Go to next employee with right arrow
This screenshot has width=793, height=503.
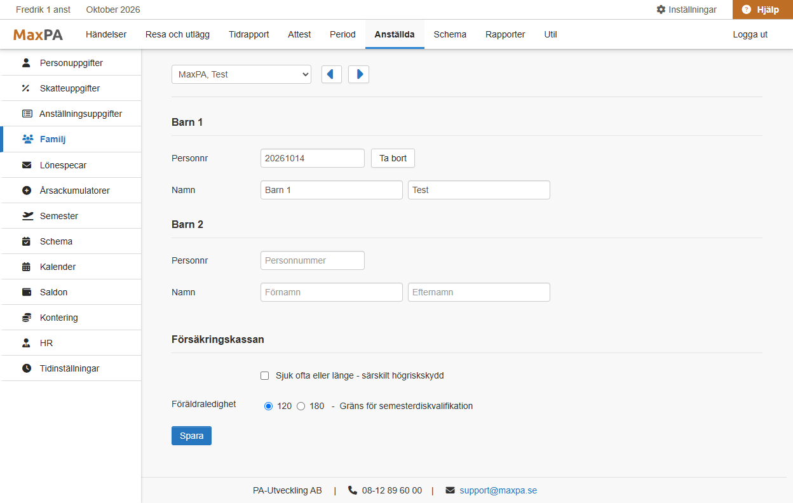[x=358, y=74]
